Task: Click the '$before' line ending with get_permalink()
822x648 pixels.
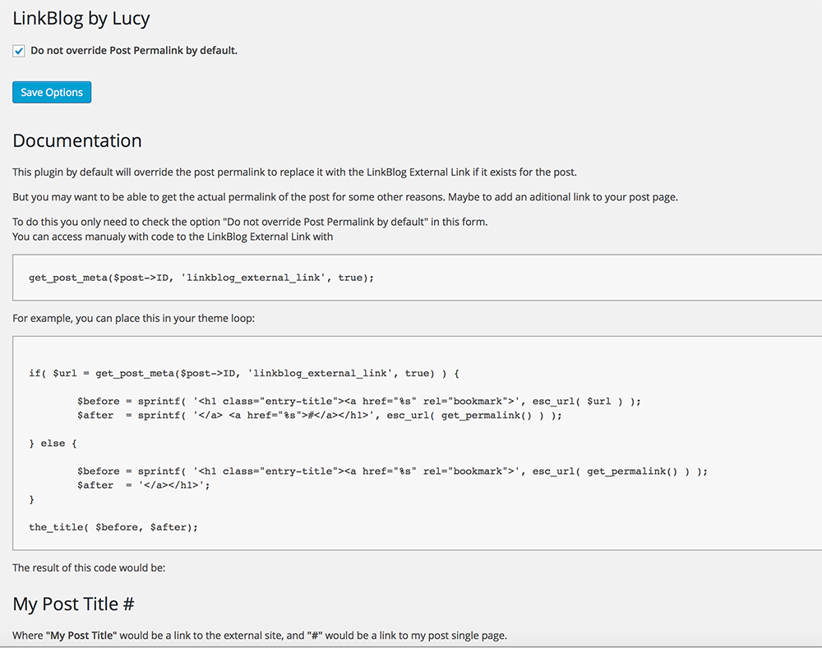Action: coord(392,471)
